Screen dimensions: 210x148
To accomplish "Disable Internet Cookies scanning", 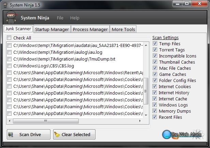I will 155,86.
